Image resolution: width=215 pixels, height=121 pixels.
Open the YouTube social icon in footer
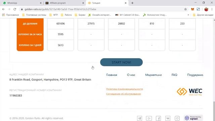coord(149,118)
